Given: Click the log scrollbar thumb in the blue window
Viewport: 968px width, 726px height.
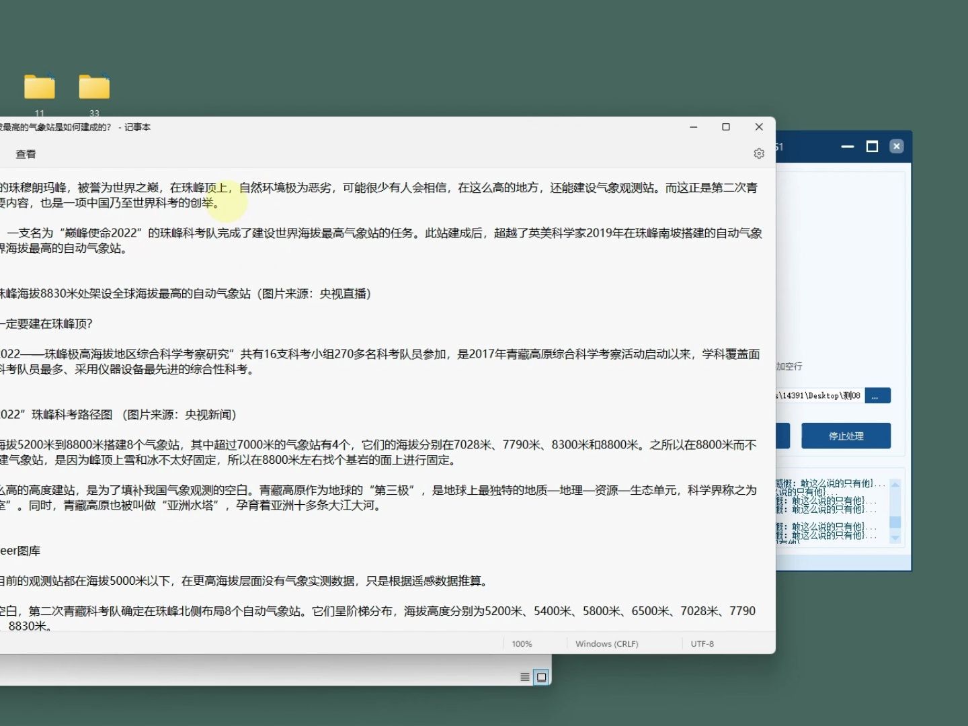Looking at the screenshot, I should (x=895, y=522).
